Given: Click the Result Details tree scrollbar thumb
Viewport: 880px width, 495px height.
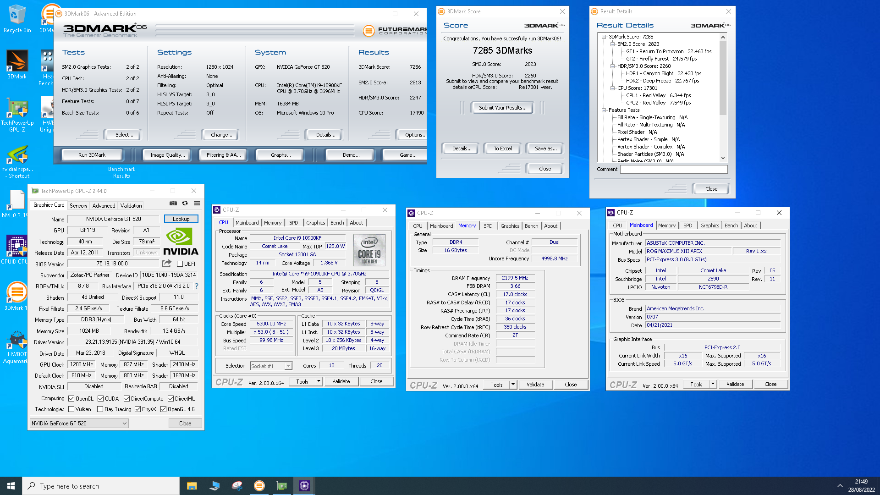Looking at the screenshot, I should pos(723,78).
